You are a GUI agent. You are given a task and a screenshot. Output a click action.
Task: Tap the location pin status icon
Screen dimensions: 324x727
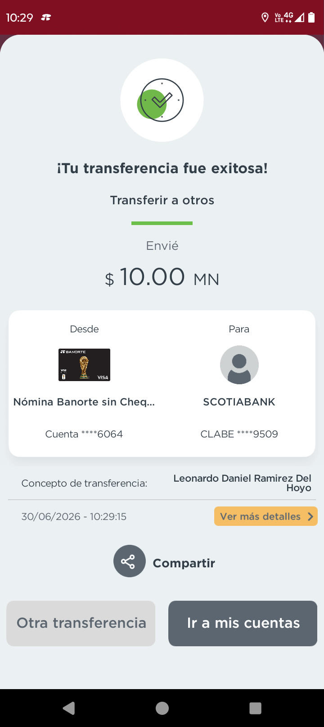(265, 18)
